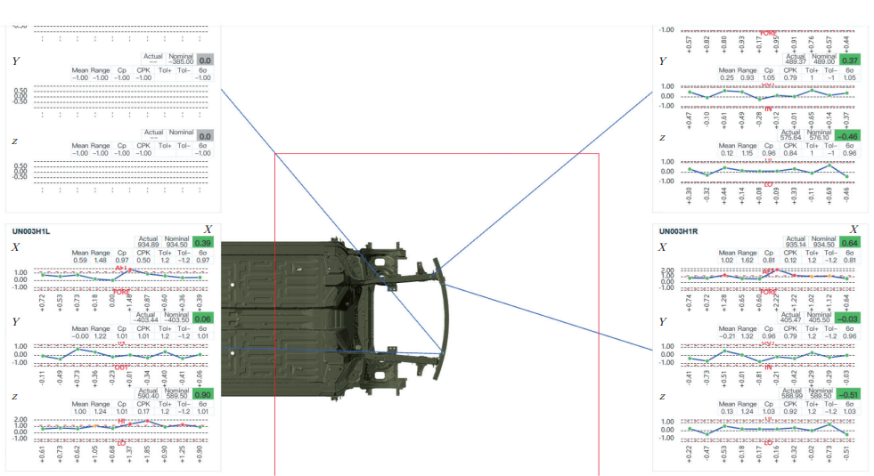
Task: Select the green 0.64 deviation badge
Action: coord(850,243)
